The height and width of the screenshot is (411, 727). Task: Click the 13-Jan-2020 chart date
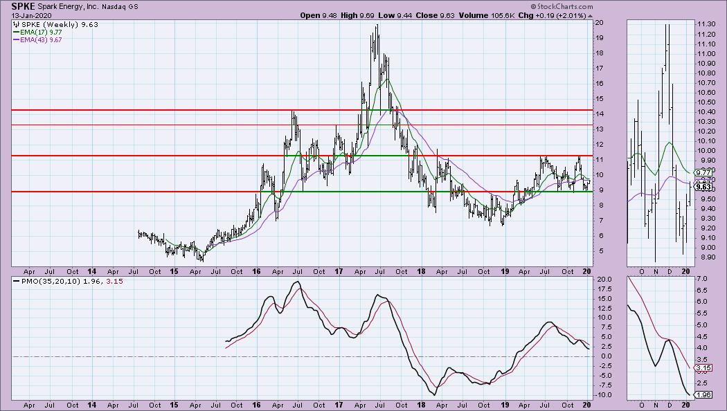(32, 15)
